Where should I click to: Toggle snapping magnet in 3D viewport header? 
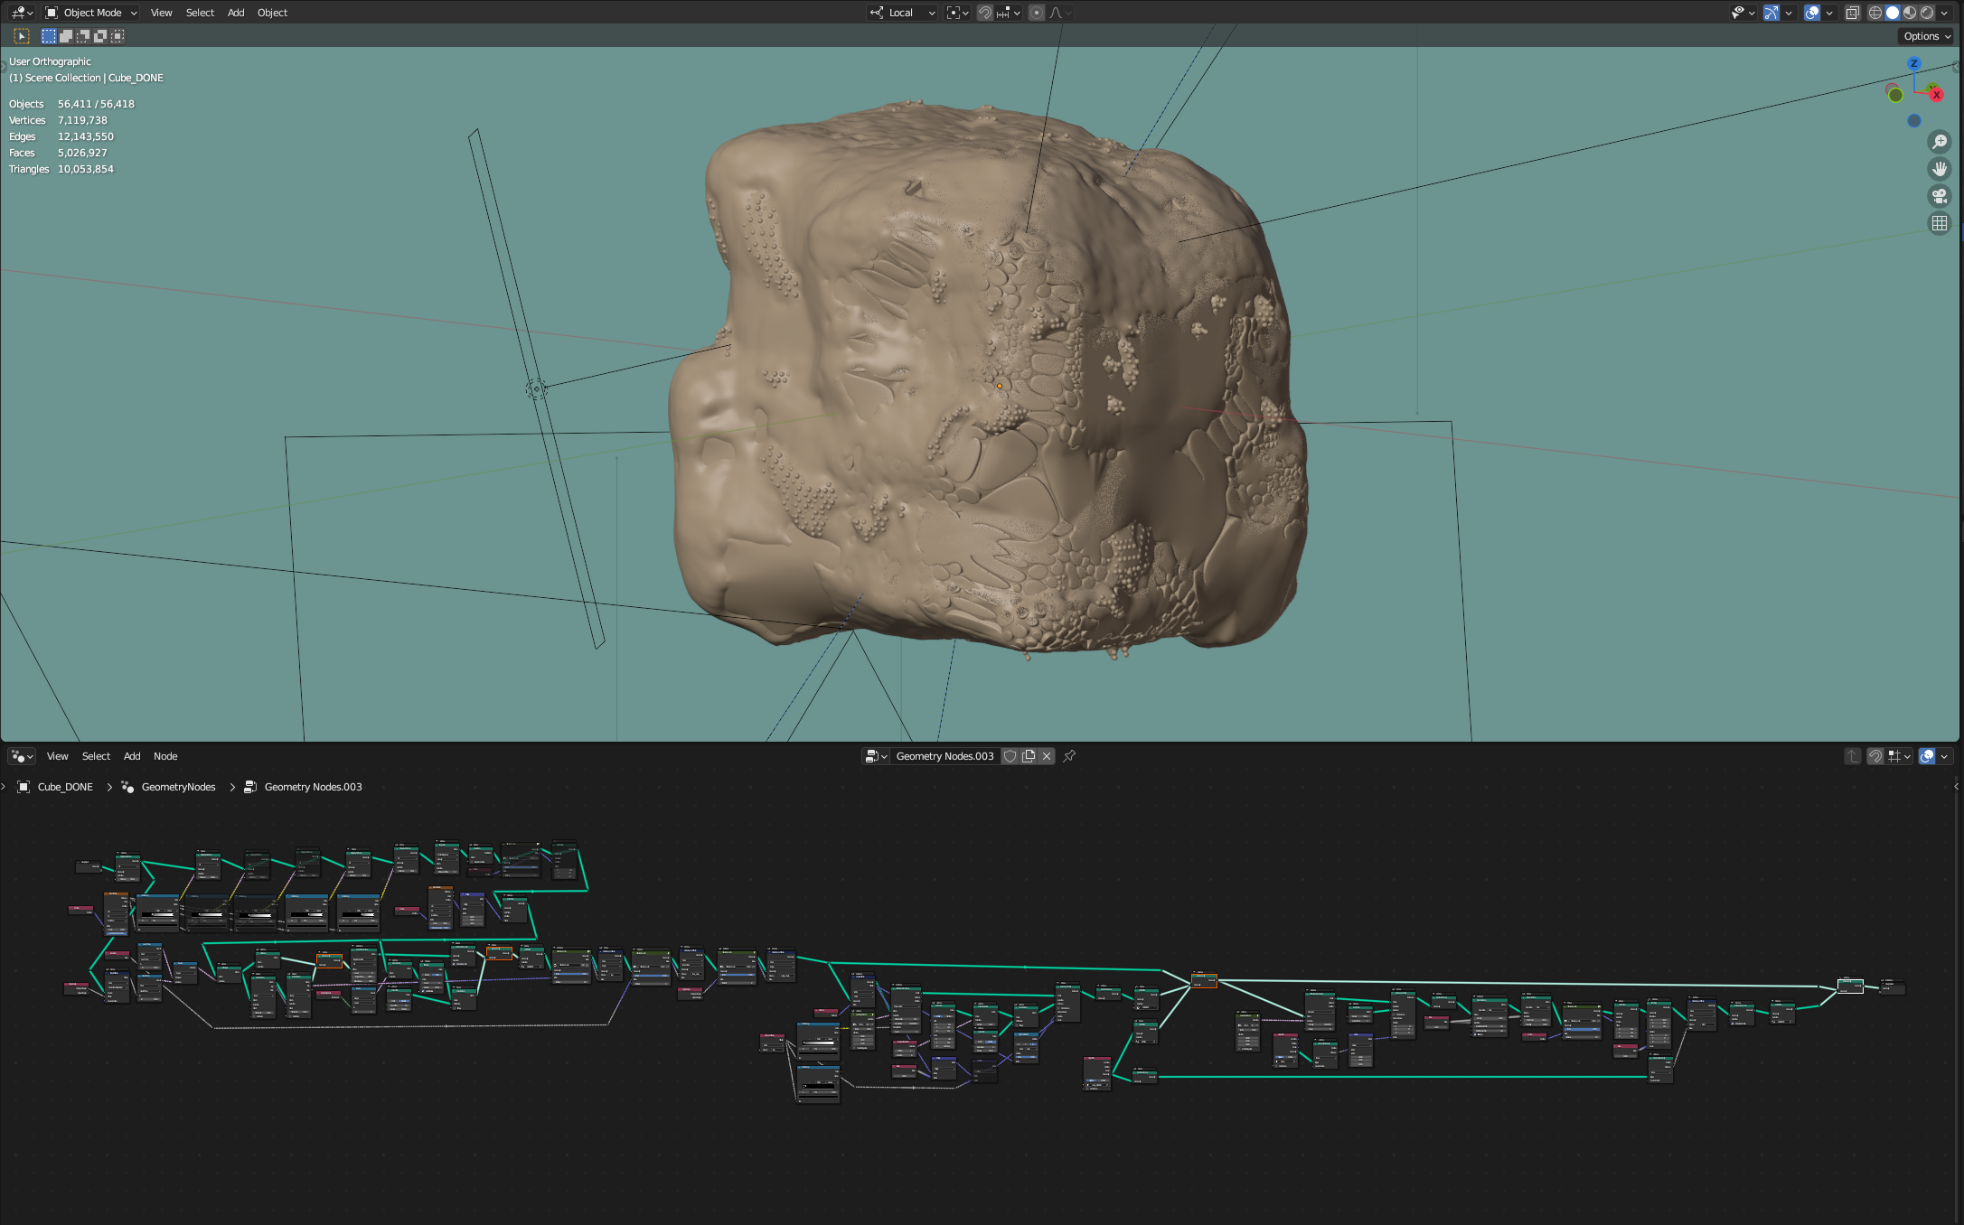[x=985, y=13]
